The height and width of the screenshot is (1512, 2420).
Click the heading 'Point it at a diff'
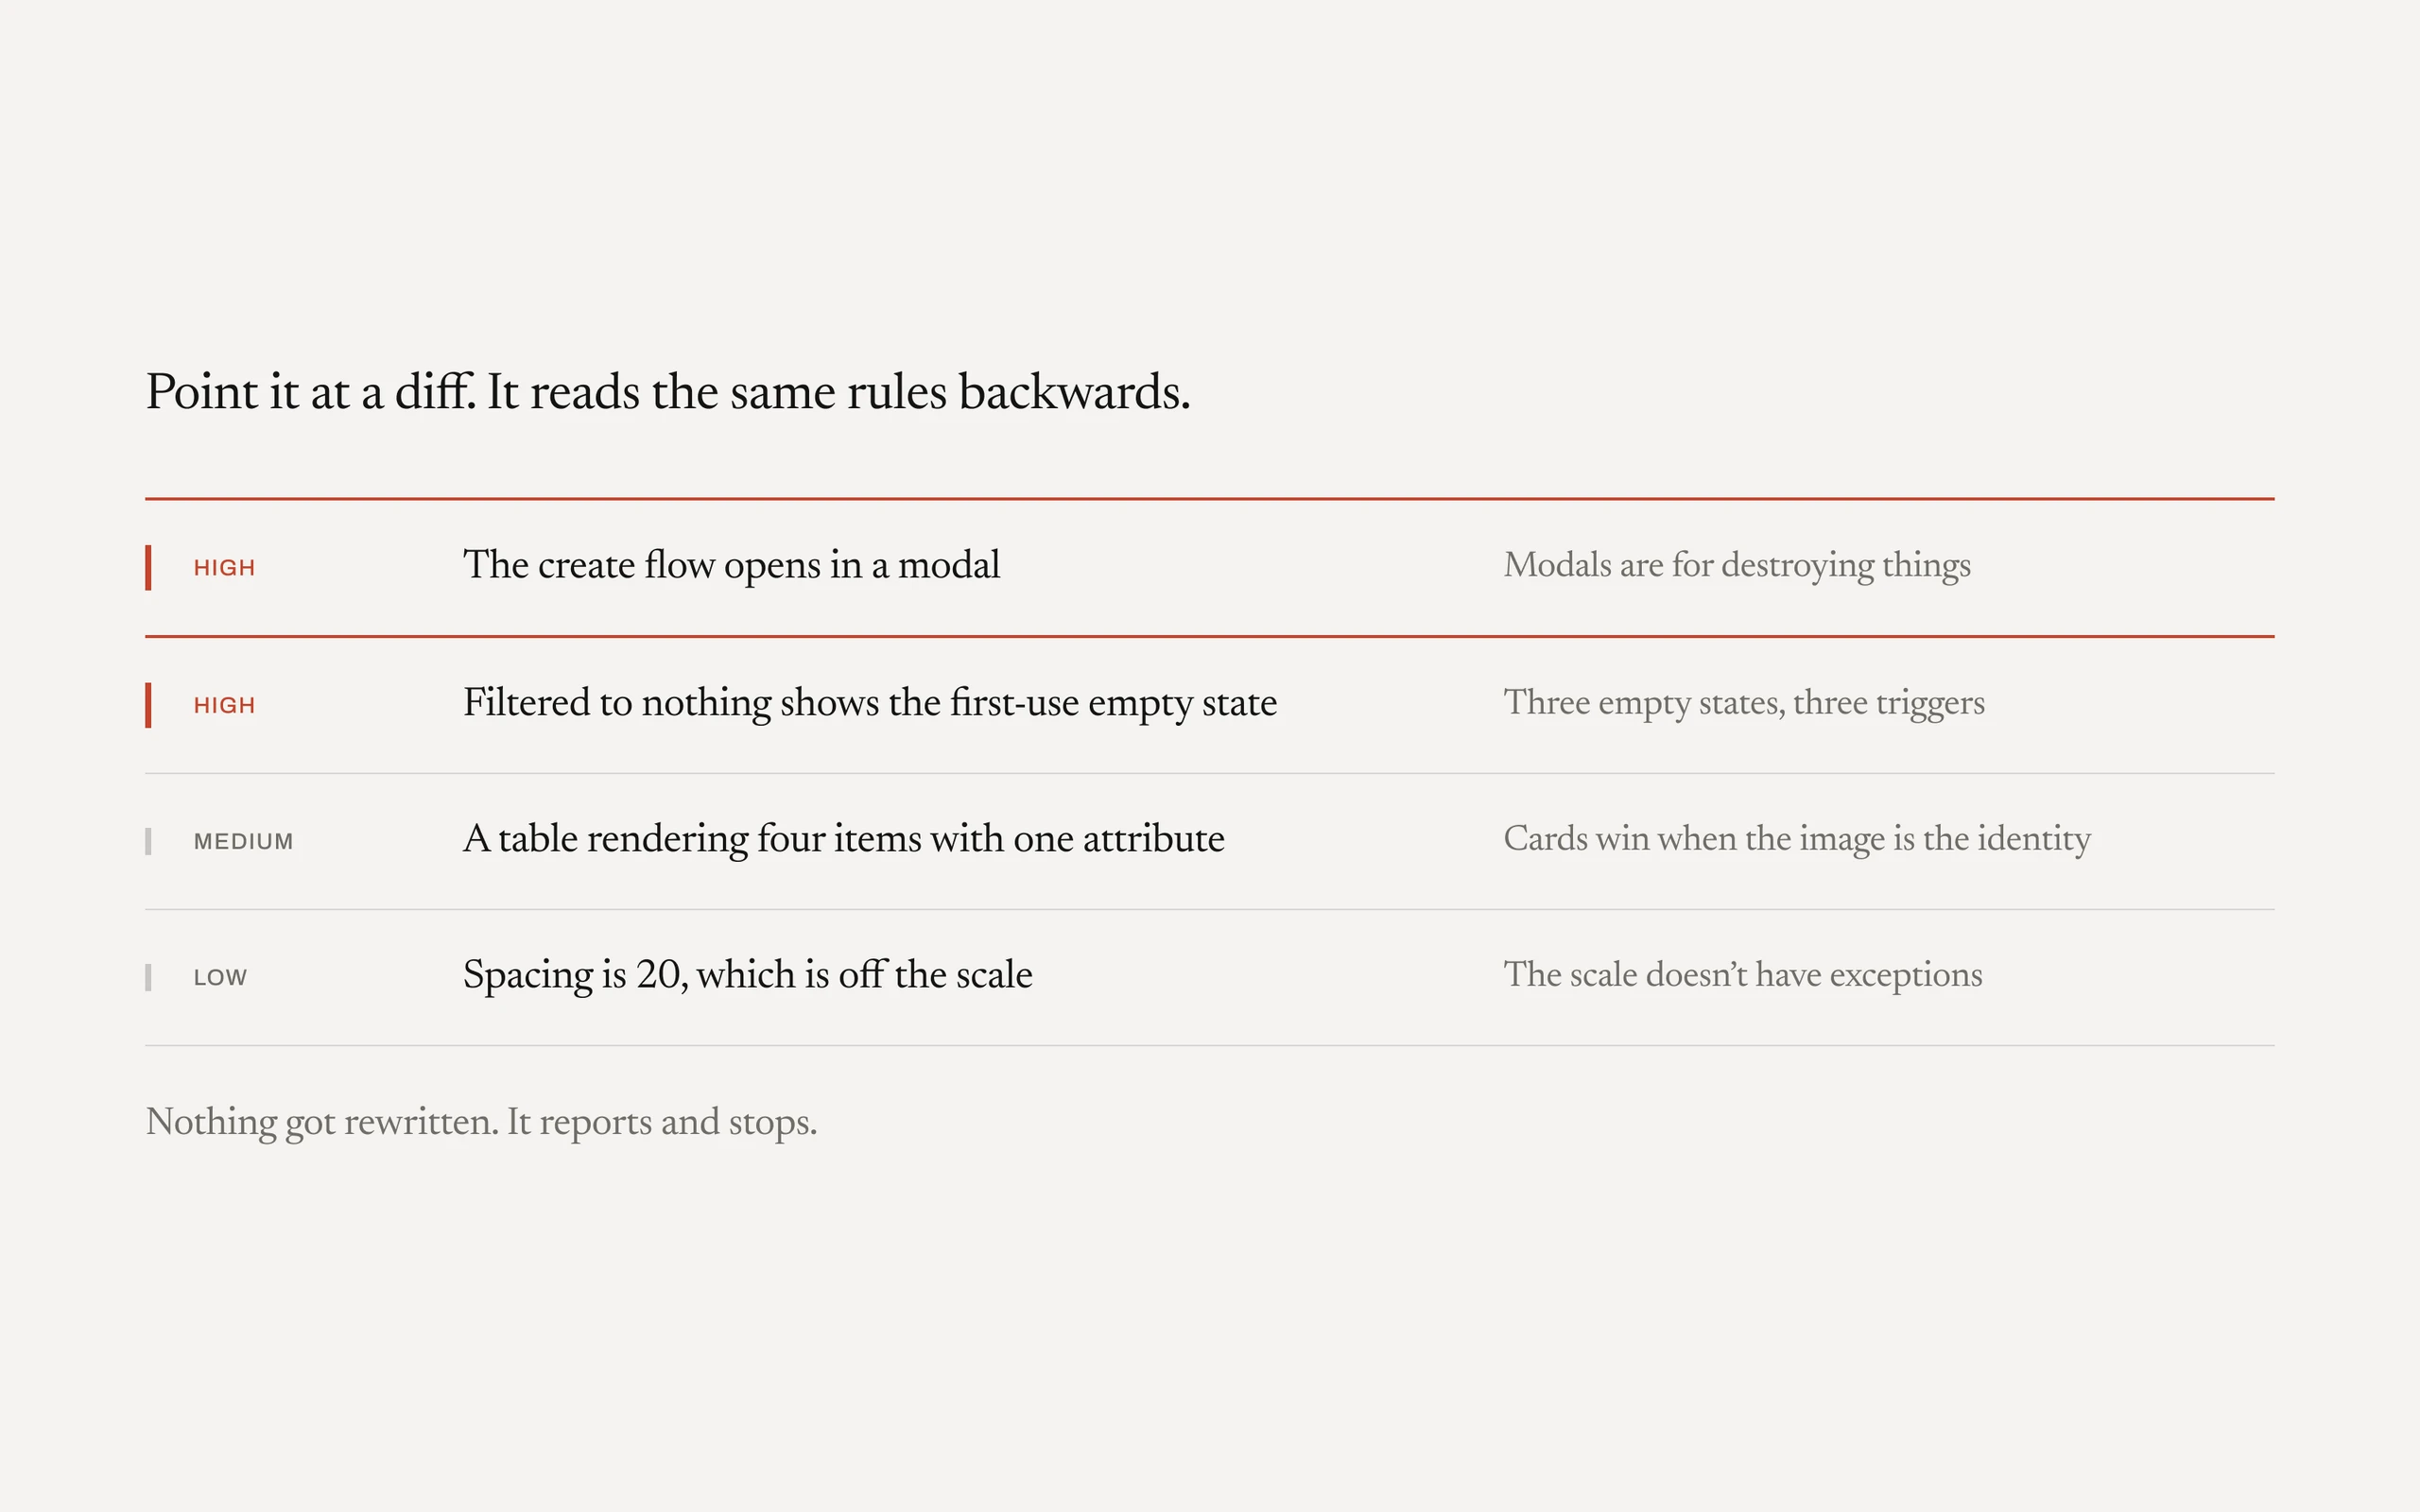click(668, 392)
